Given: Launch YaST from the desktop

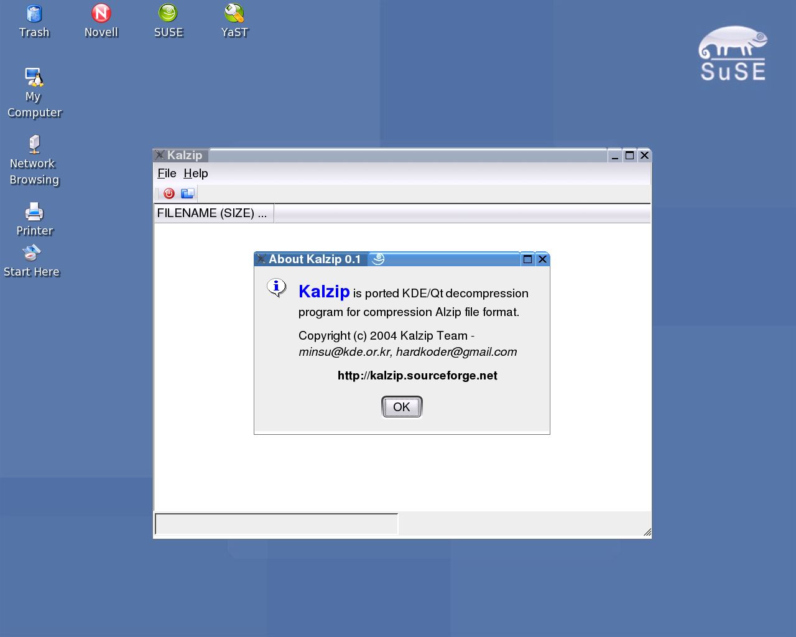Looking at the screenshot, I should click(x=234, y=14).
